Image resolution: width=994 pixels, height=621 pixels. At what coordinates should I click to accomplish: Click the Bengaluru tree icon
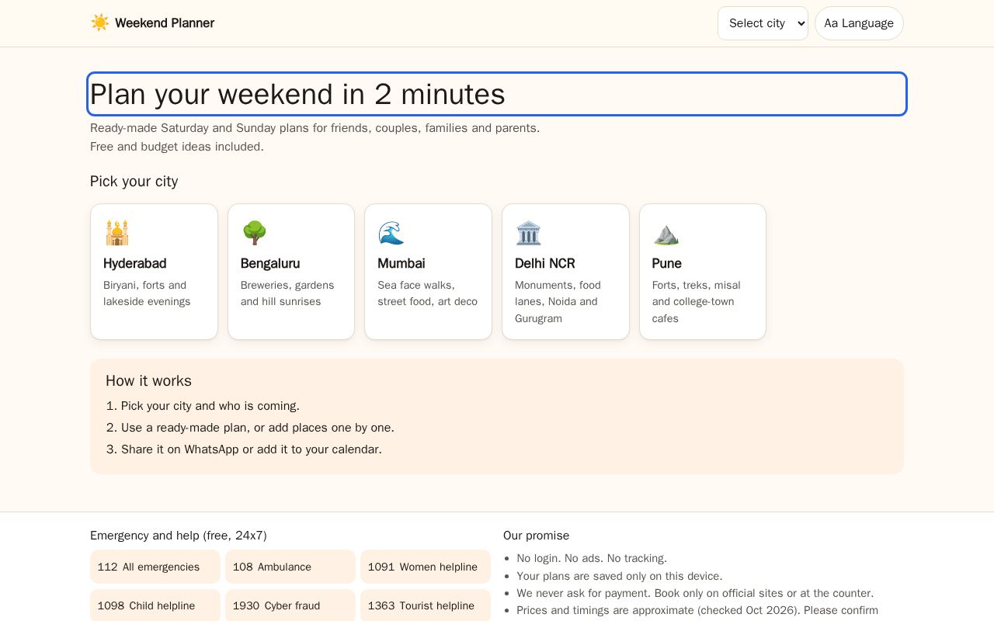point(254,233)
